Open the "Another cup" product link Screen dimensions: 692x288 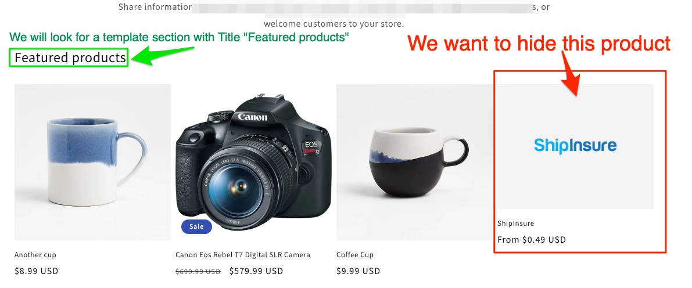pos(35,255)
